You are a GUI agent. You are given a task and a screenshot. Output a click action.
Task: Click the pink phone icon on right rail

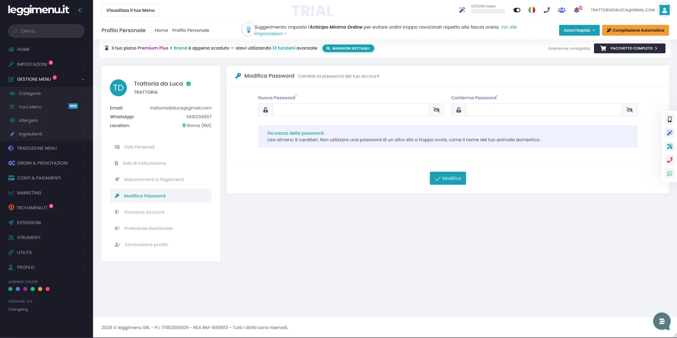(669, 160)
